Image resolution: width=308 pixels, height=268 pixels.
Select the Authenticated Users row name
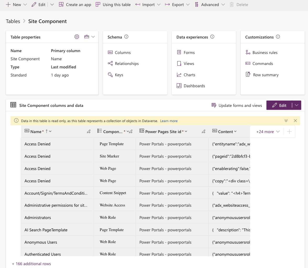pyautogui.click(x=43, y=254)
